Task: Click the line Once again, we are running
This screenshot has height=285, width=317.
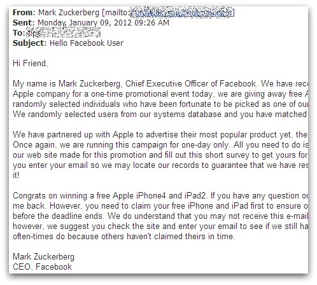Action: [160, 145]
